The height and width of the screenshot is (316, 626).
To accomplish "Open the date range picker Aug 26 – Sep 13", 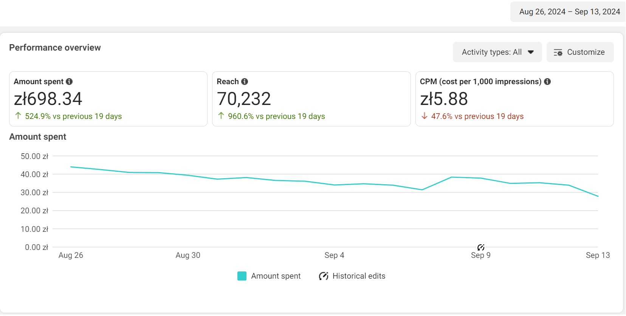I will 569,12.
